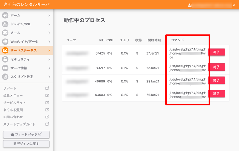Viewport: 239px width, 151px height.
Task: Click the 動作中のプロセス page heading
Action: [x=84, y=20]
